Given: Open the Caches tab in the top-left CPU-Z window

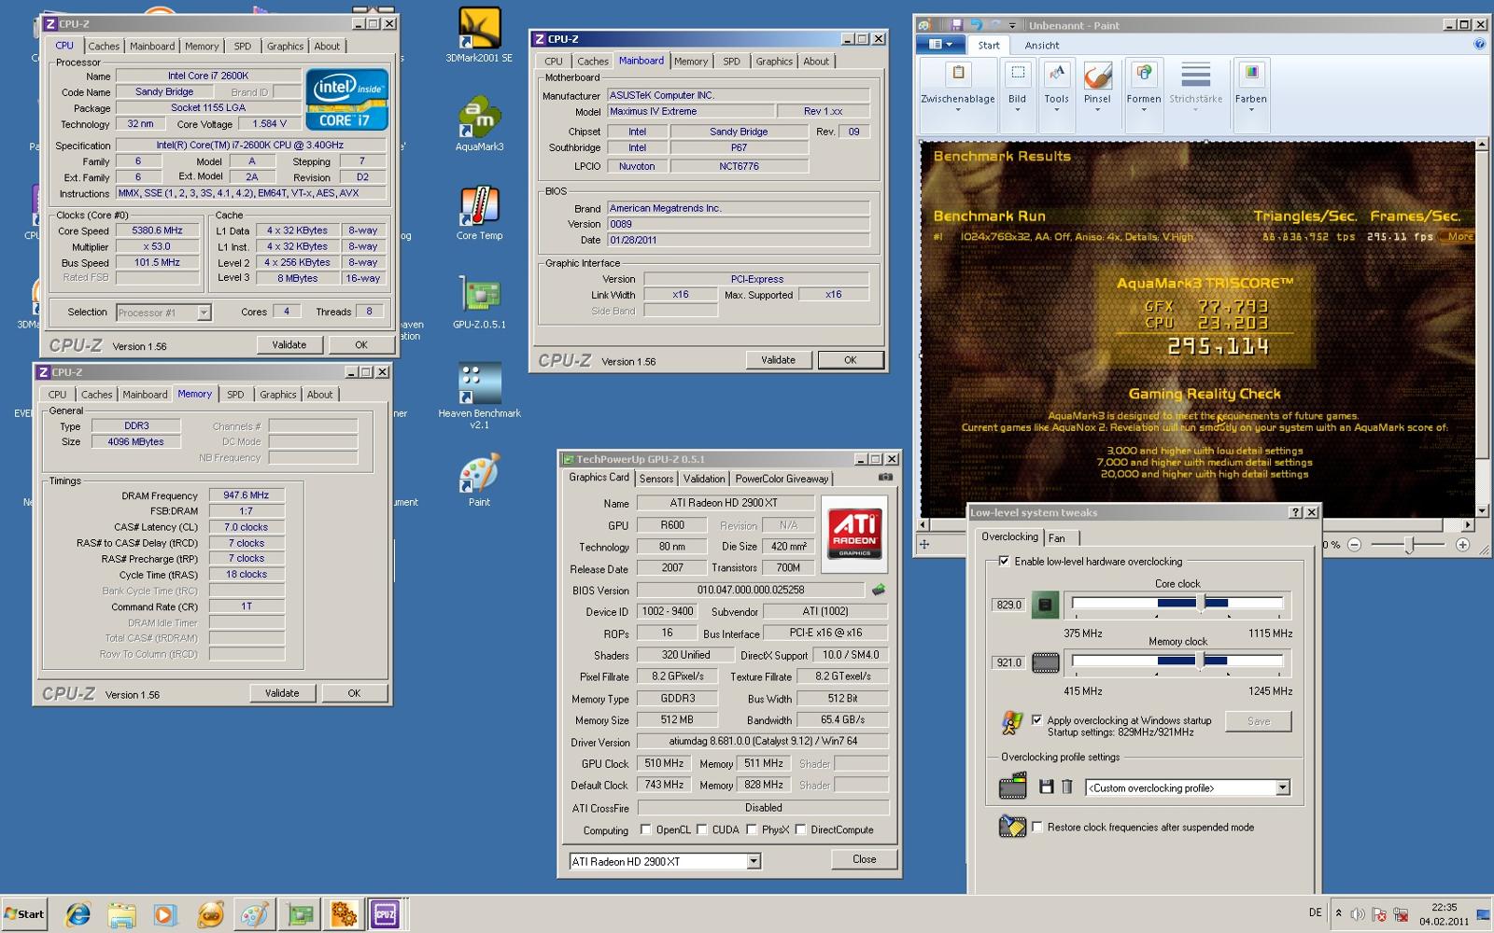Looking at the screenshot, I should pyautogui.click(x=104, y=46).
